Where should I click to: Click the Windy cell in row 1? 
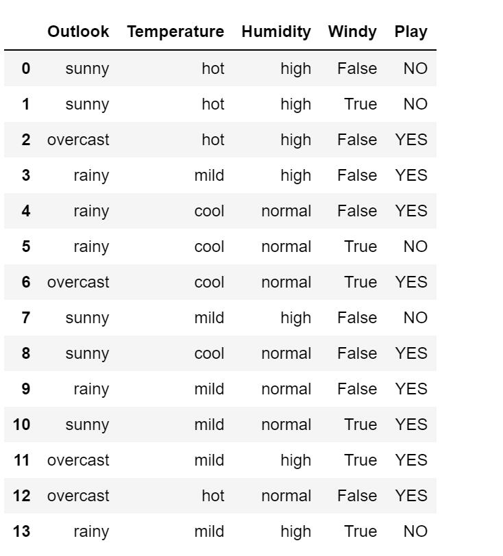(x=360, y=104)
